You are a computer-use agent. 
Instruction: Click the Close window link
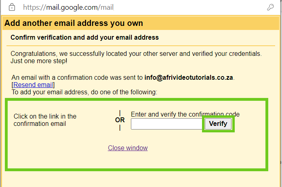coord(128,148)
